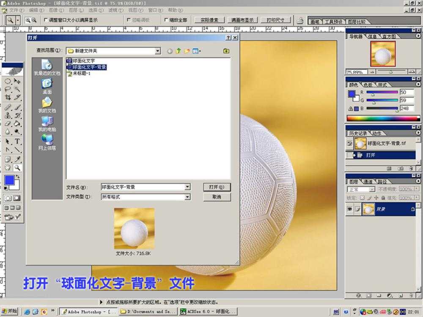Click the 满画布显示 button
423x317 pixels.
pos(242,20)
